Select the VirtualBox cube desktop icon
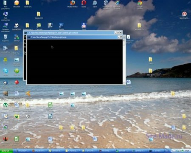Image resolution: width=191 pixels, height=153 pixels. [106, 3]
